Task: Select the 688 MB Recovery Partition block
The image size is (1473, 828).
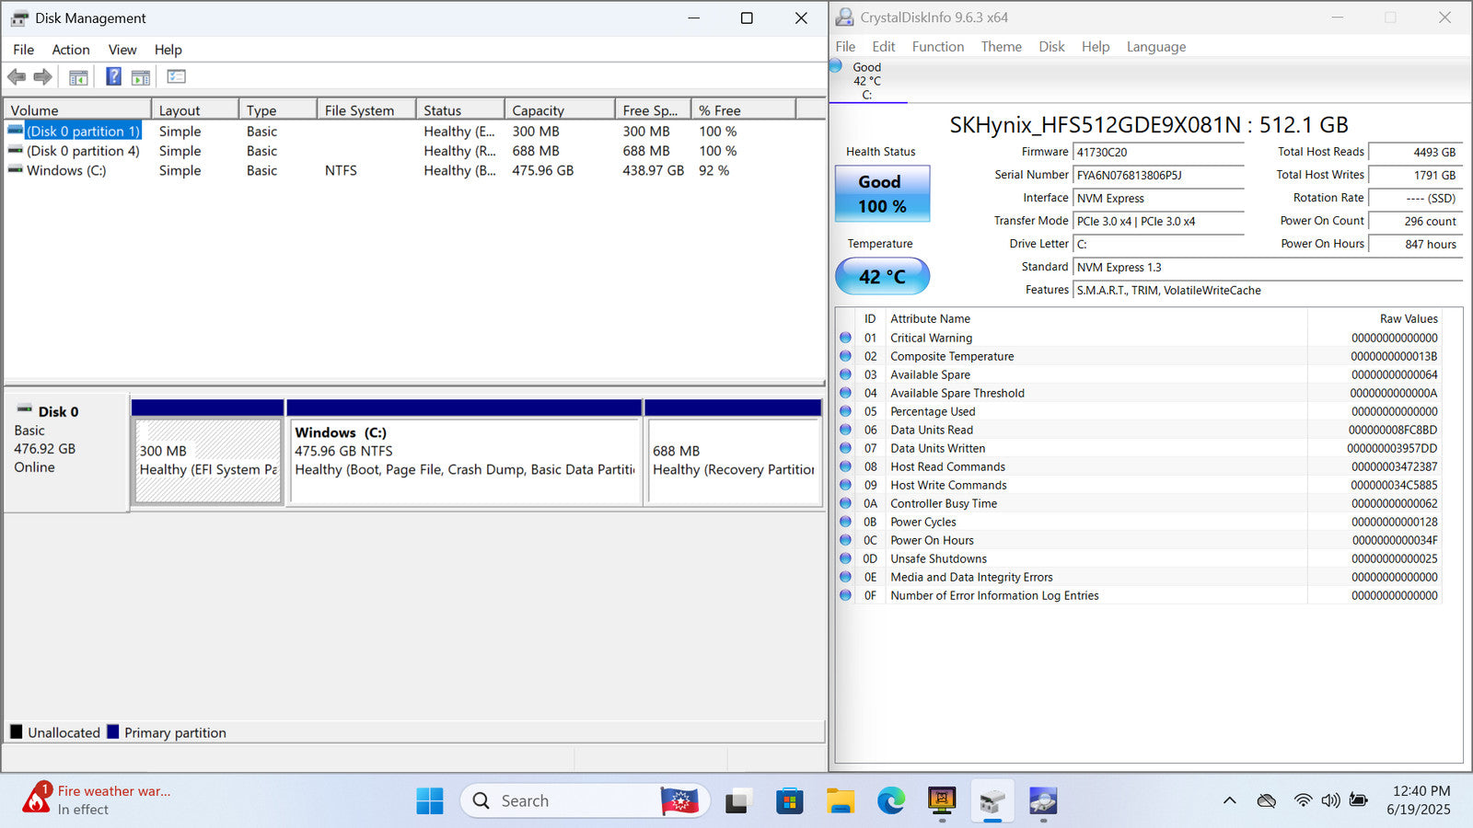Action: point(733,460)
